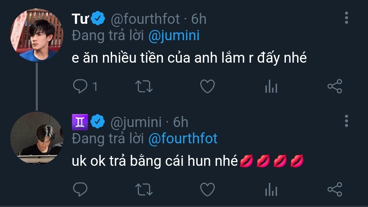
Task: Open the reply count 1 on first tweet
Action: [x=95, y=87]
